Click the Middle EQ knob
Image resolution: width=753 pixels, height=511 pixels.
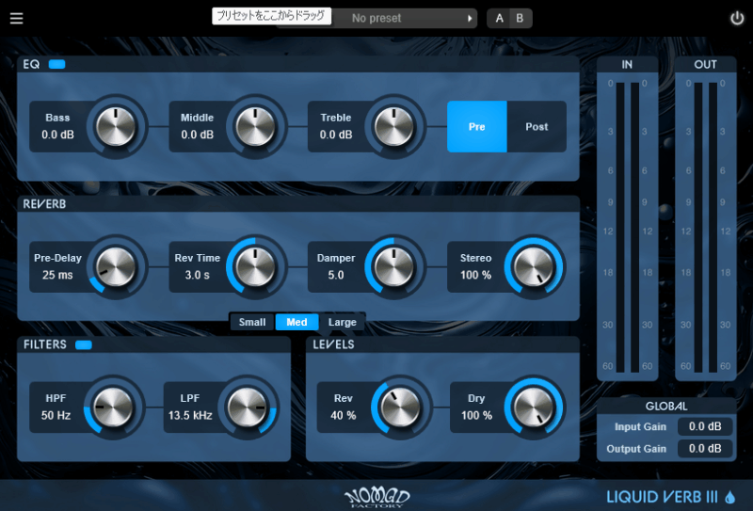pos(255,127)
